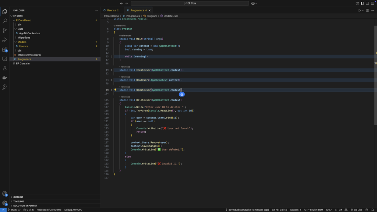
Task: Go back with the navigation arrow
Action: 121,3
